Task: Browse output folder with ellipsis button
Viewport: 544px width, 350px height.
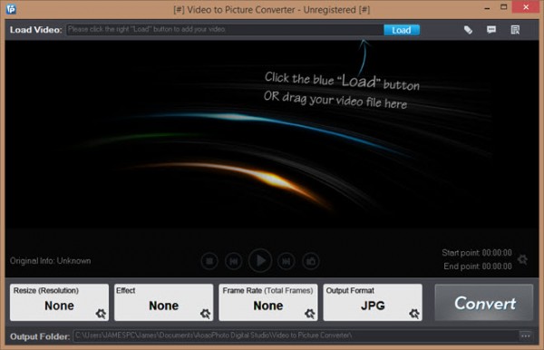Action: tap(526, 335)
